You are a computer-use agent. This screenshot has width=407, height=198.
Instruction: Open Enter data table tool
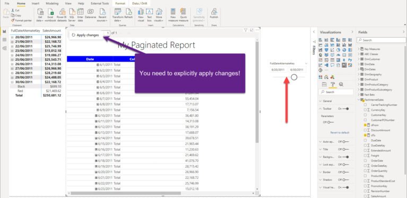[x=81, y=15]
